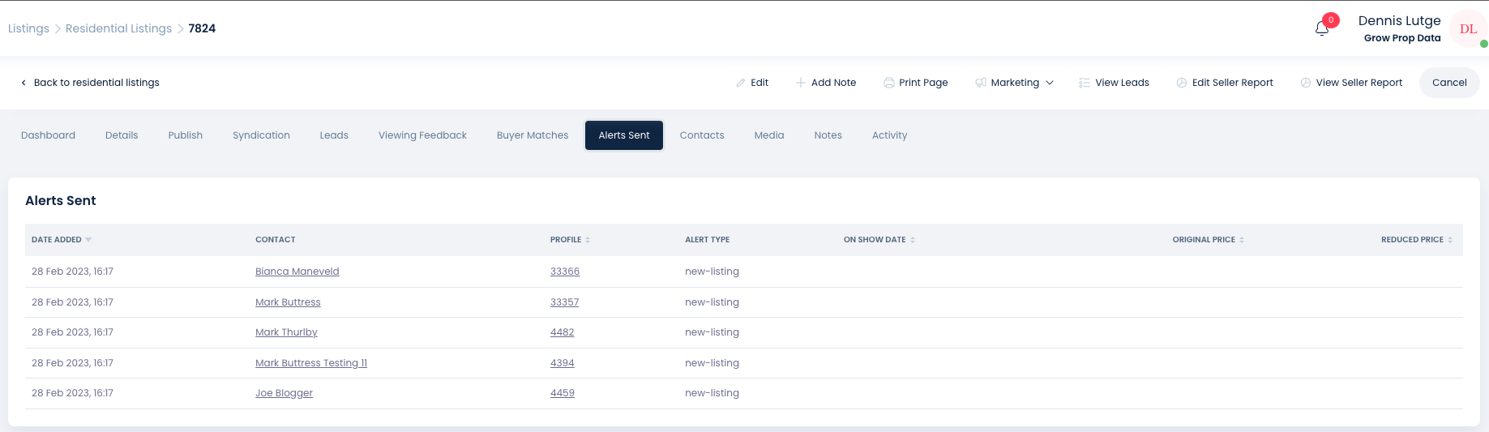Click the list icon beside View Leads
Image resolution: width=1489 pixels, height=432 pixels.
click(1085, 83)
